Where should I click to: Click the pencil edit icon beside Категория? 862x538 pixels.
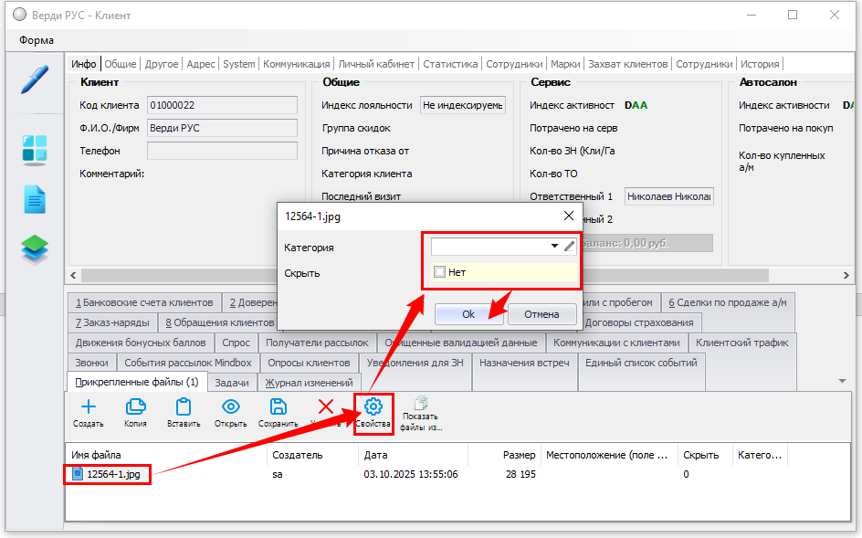(570, 247)
